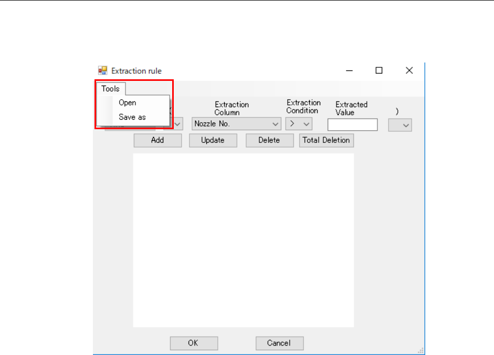Confirm with the OK button
This screenshot has width=494, height=355.
[194, 343]
